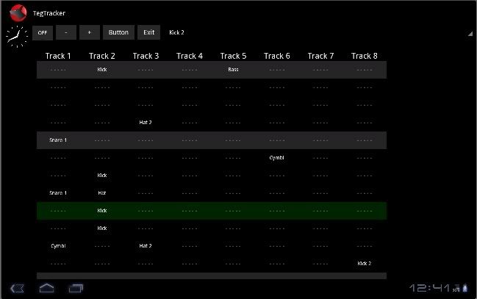Image resolution: width=477 pixels, height=299 pixels.
Task: Toggle the OFF switch button
Action: tap(42, 32)
